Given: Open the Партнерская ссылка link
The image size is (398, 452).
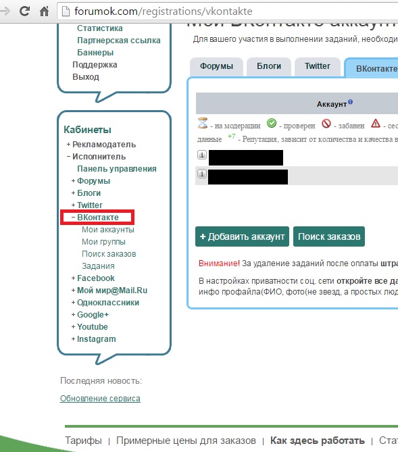Looking at the screenshot, I should [119, 41].
